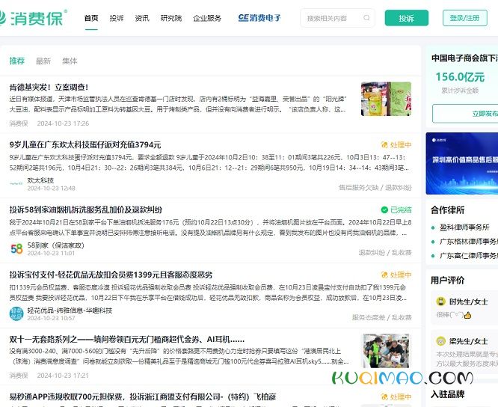The image size is (498, 407).
Task: Click the 消费保 site logo
Action: click(33, 18)
